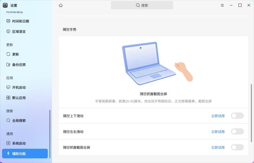Screen dimensions: 254x163
Task: Click 立即试用 for 隔空左右滑动
Action: tap(218, 132)
